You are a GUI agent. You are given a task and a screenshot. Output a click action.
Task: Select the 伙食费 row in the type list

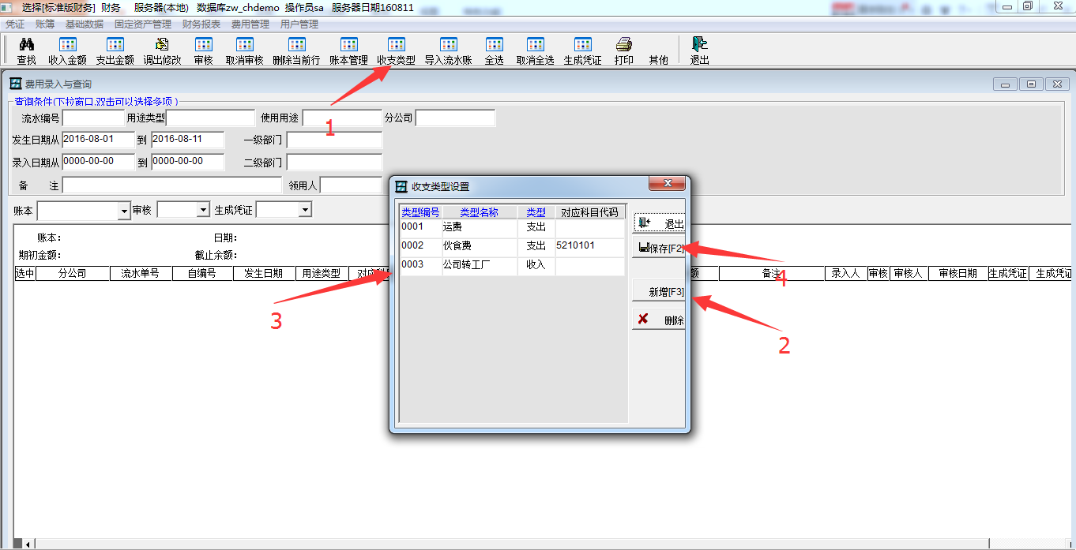click(479, 246)
